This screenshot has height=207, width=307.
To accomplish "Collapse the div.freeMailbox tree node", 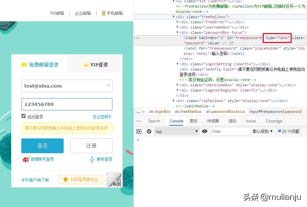I will pos(173,17).
